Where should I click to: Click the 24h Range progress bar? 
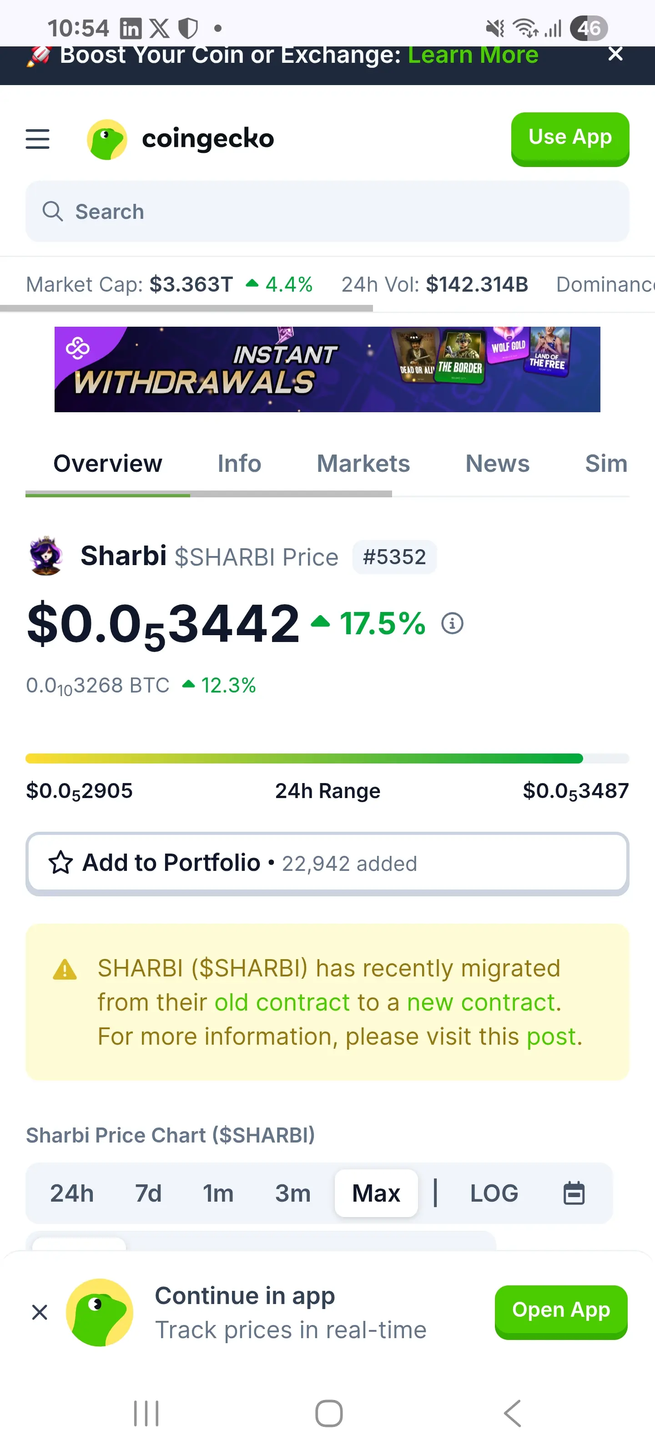click(327, 758)
